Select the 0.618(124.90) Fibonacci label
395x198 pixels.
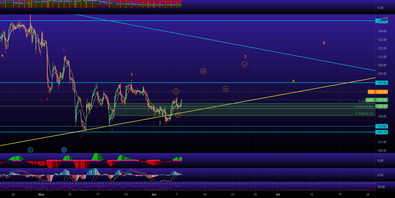[364, 107]
